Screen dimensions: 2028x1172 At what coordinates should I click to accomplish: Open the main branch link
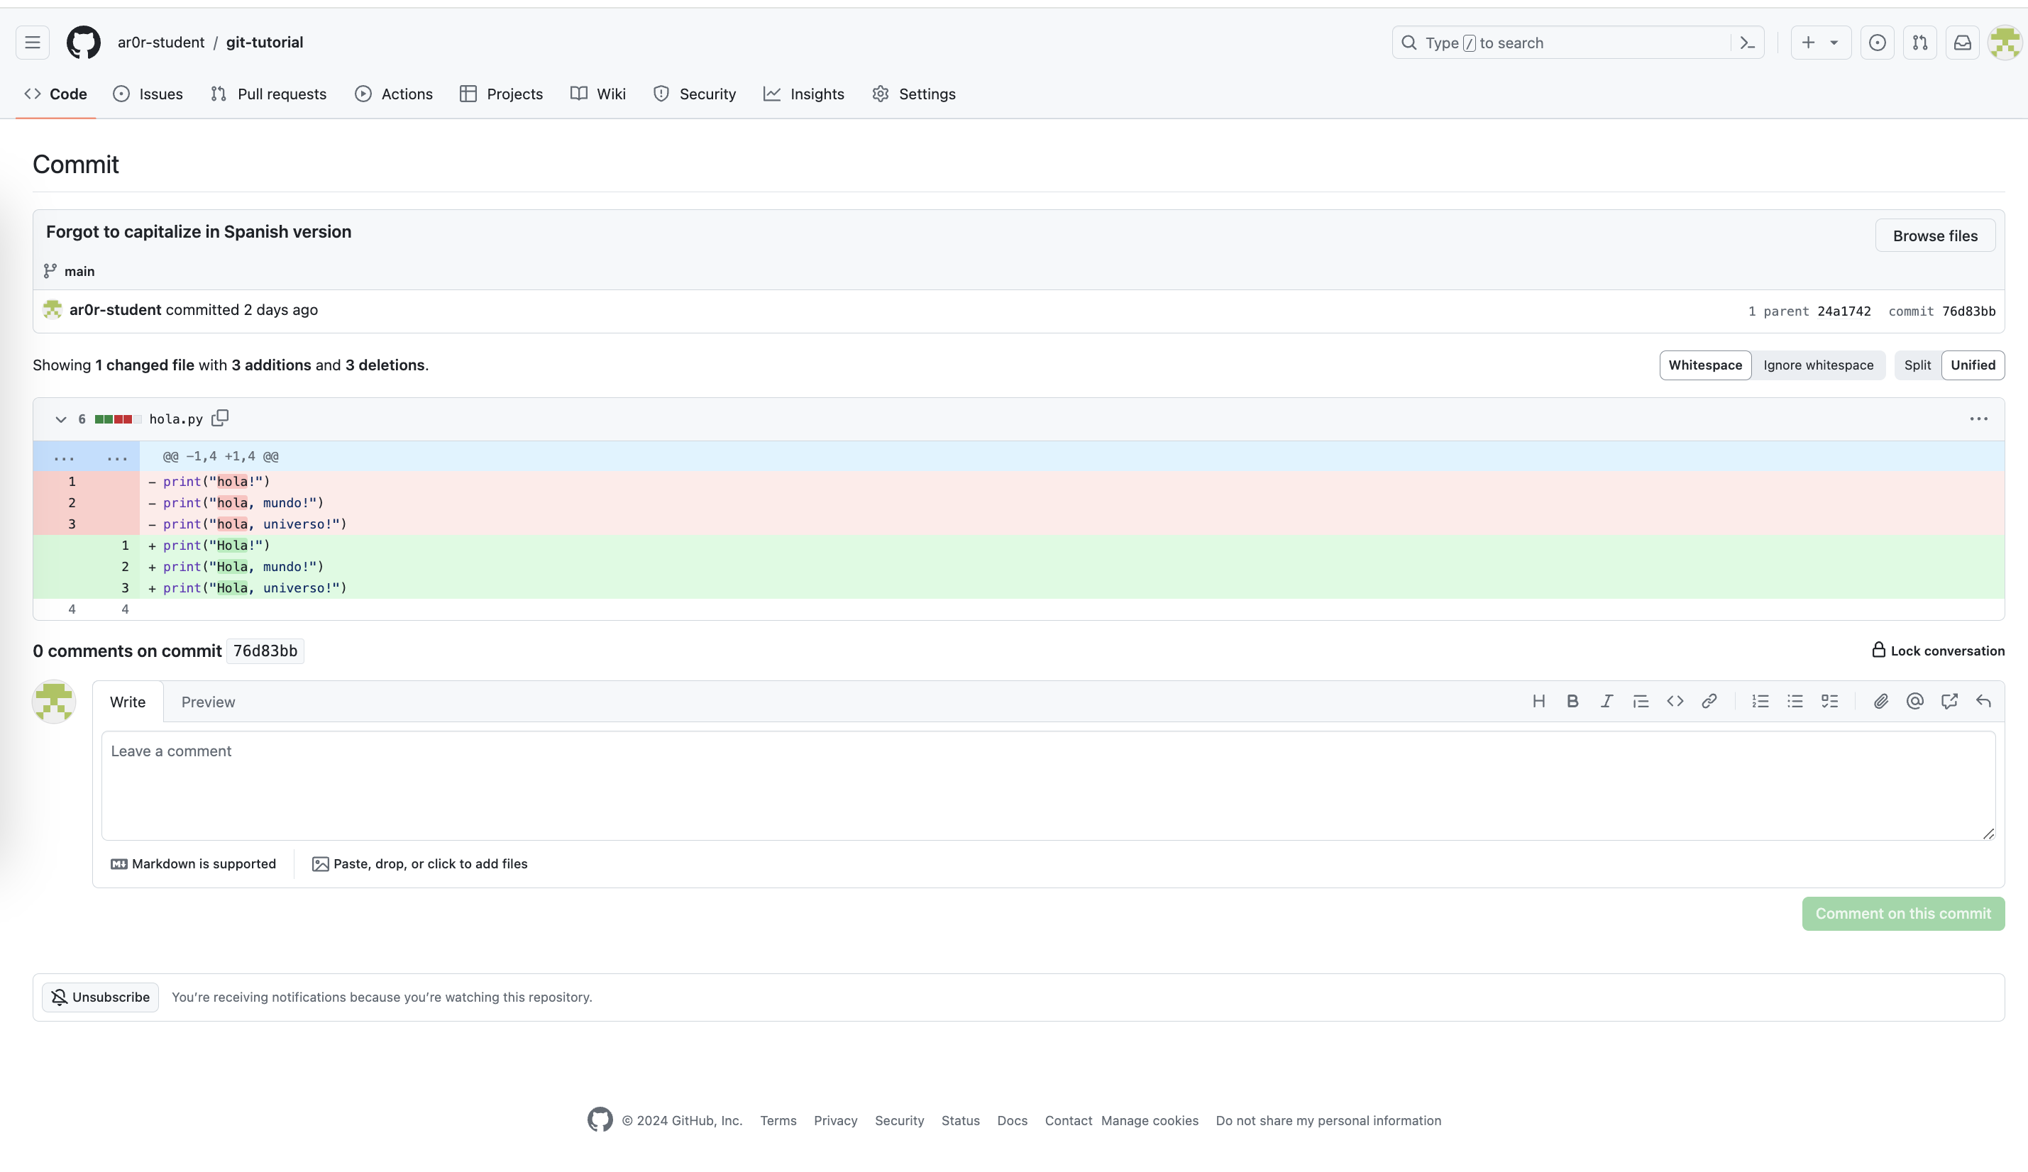79,272
